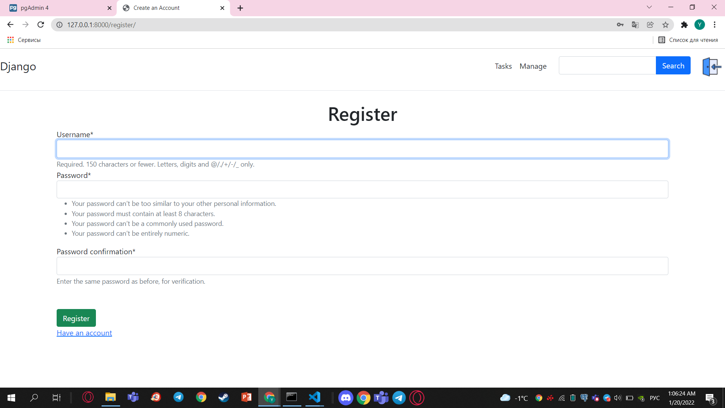Switch РУС keyboard language indicator

[655, 398]
